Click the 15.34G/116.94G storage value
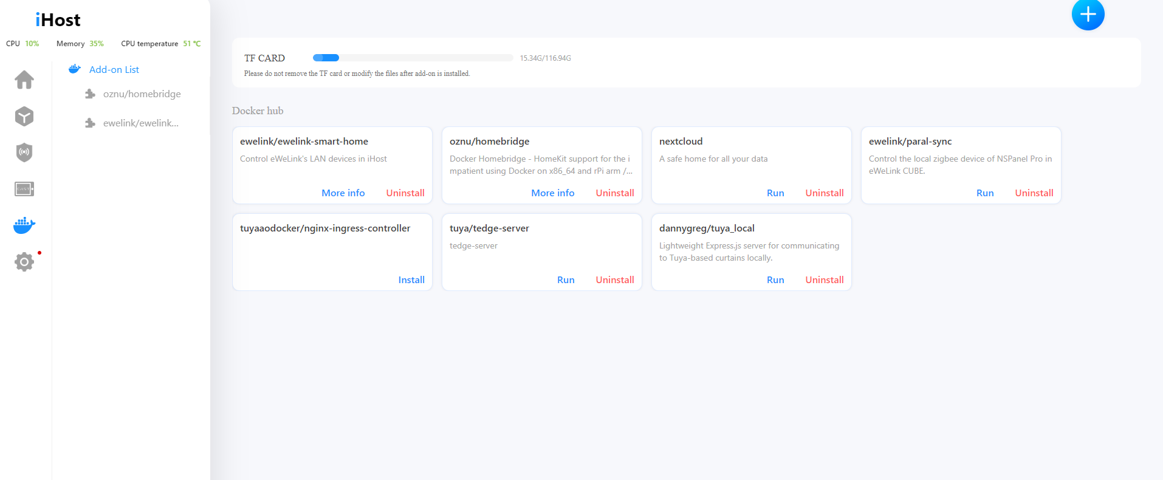Screen dimensions: 1163x480 (545, 58)
